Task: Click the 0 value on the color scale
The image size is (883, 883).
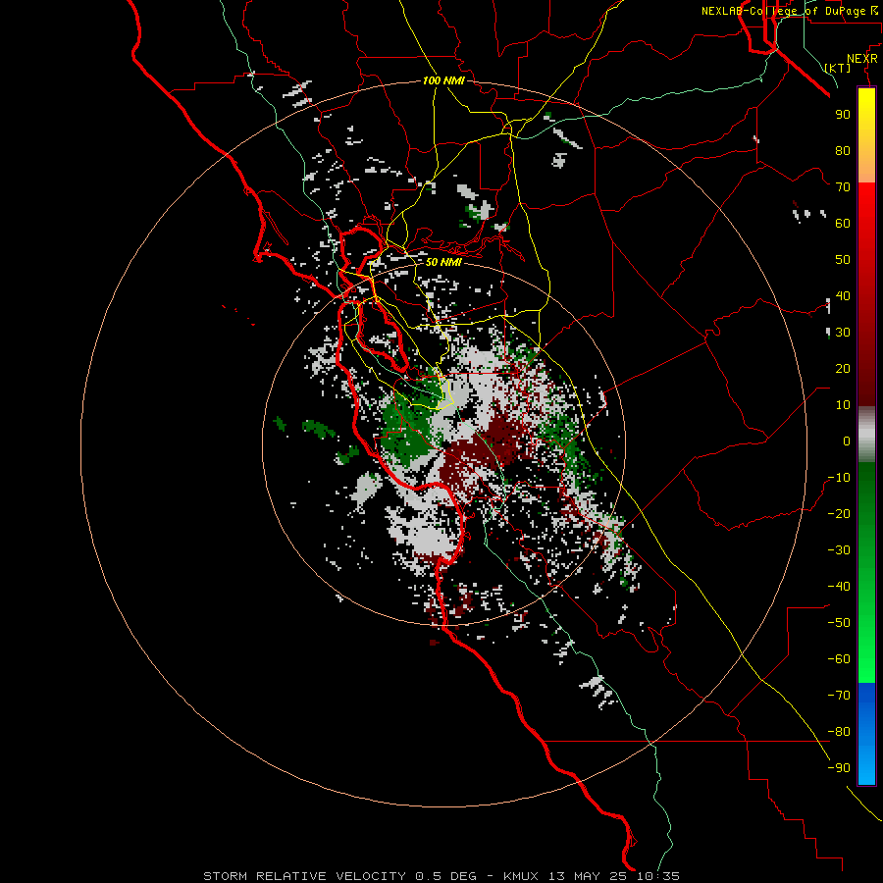Action: (x=847, y=441)
